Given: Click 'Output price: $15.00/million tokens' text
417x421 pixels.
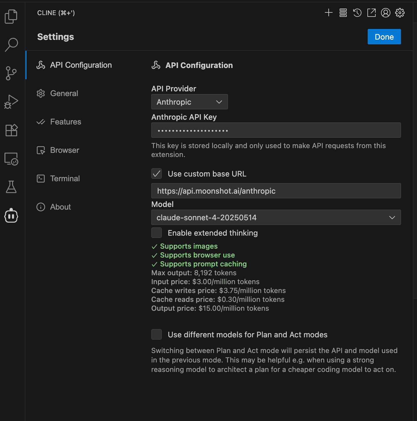Looking at the screenshot, I should tap(210, 308).
